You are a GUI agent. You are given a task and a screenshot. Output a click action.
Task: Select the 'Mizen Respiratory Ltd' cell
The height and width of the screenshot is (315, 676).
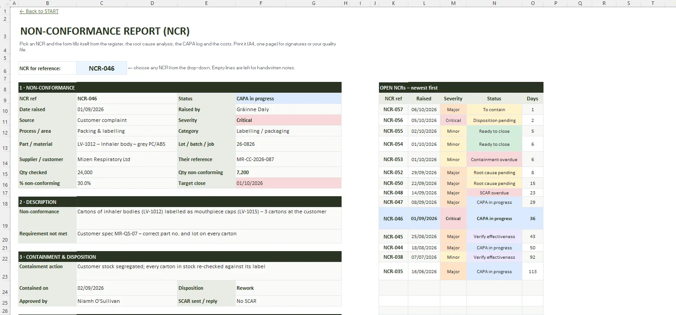click(127, 159)
